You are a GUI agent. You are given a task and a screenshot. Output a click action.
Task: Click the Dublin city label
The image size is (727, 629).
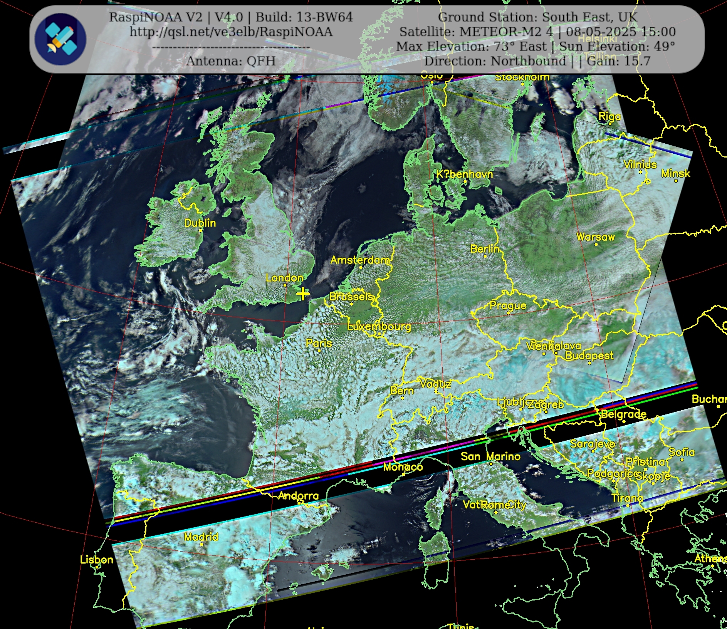pyautogui.click(x=200, y=223)
